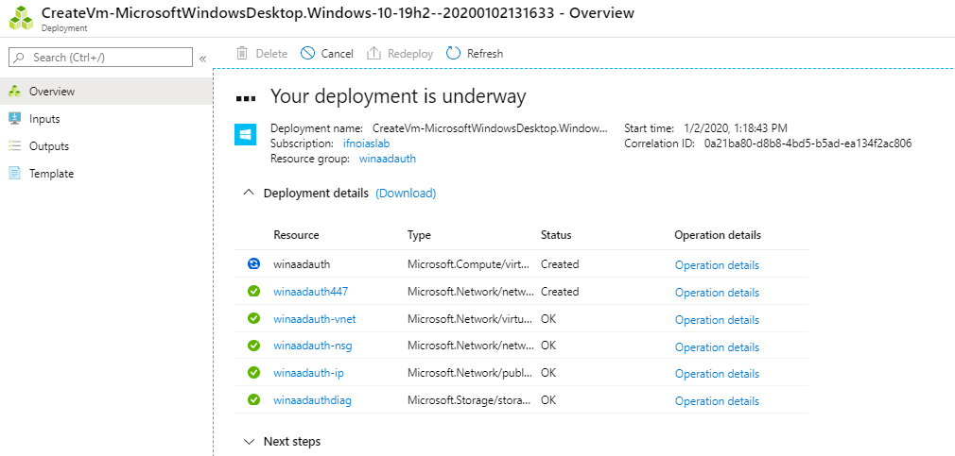This screenshot has height=456, width=955.
Task: Open the Inputs menu item
Action: pyautogui.click(x=44, y=119)
